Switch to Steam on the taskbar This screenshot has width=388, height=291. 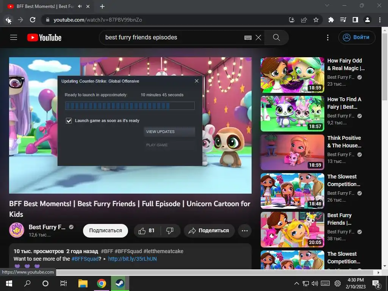coord(120,283)
